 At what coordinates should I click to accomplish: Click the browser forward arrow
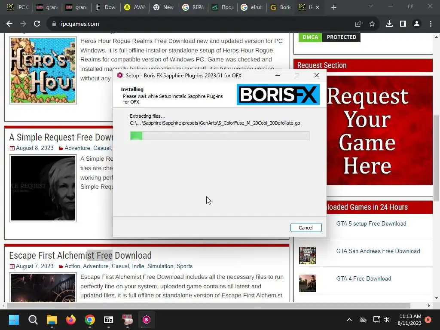(23, 24)
